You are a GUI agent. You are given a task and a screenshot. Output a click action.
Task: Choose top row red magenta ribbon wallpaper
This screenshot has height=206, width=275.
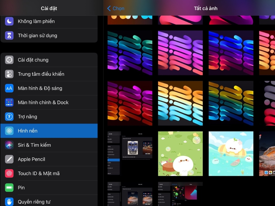pyautogui.click(x=231, y=20)
